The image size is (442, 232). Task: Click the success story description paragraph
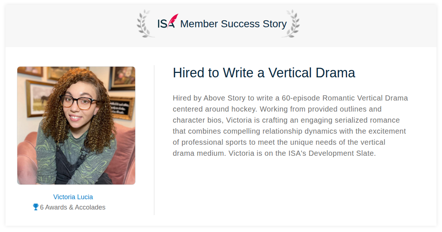pyautogui.click(x=291, y=126)
